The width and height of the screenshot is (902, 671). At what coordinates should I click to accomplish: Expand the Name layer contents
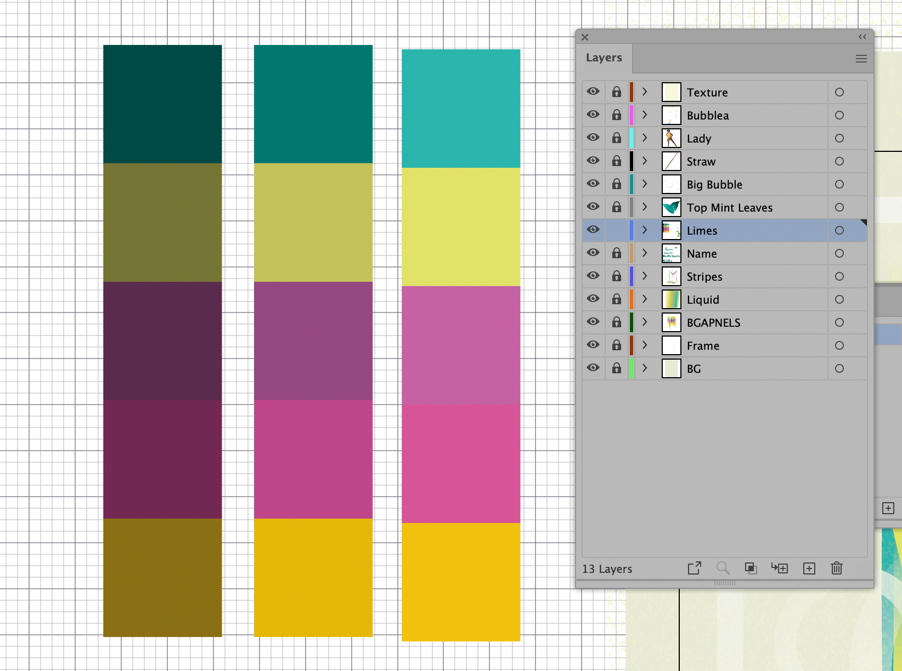(x=645, y=253)
